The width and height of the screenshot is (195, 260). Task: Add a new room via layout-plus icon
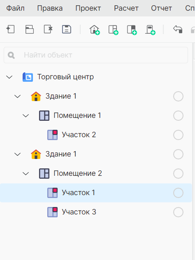coord(113,30)
